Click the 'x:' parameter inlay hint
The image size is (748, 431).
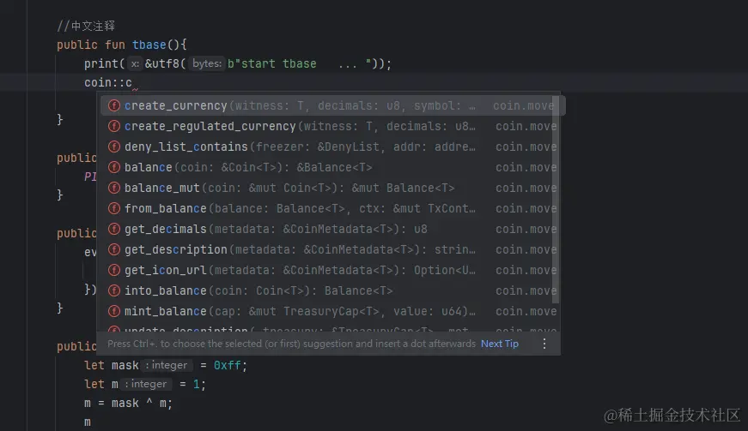(135, 63)
